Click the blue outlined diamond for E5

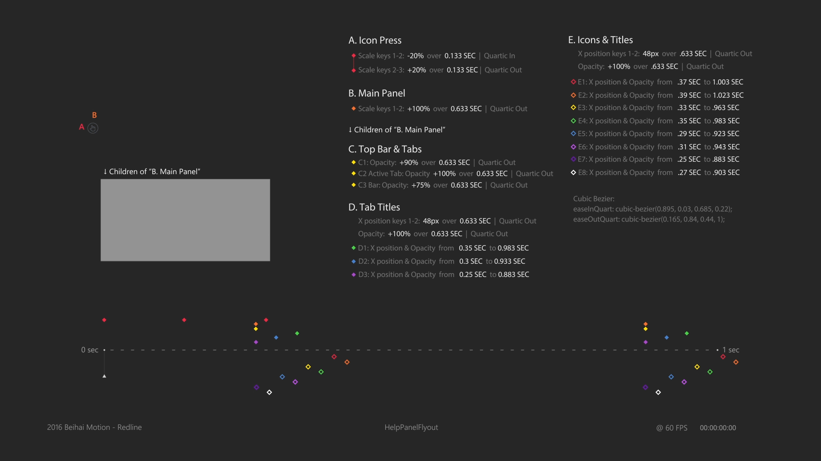tap(573, 134)
